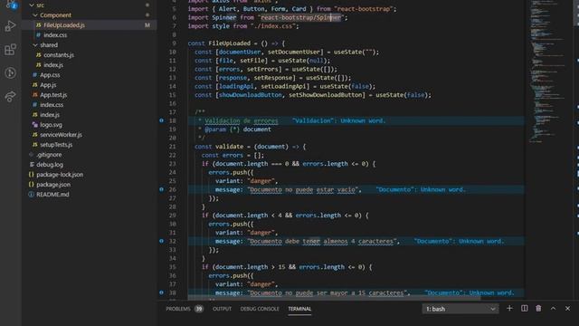The image size is (579, 326).
Task: Add a new terminal with plus icon
Action: click(509, 309)
